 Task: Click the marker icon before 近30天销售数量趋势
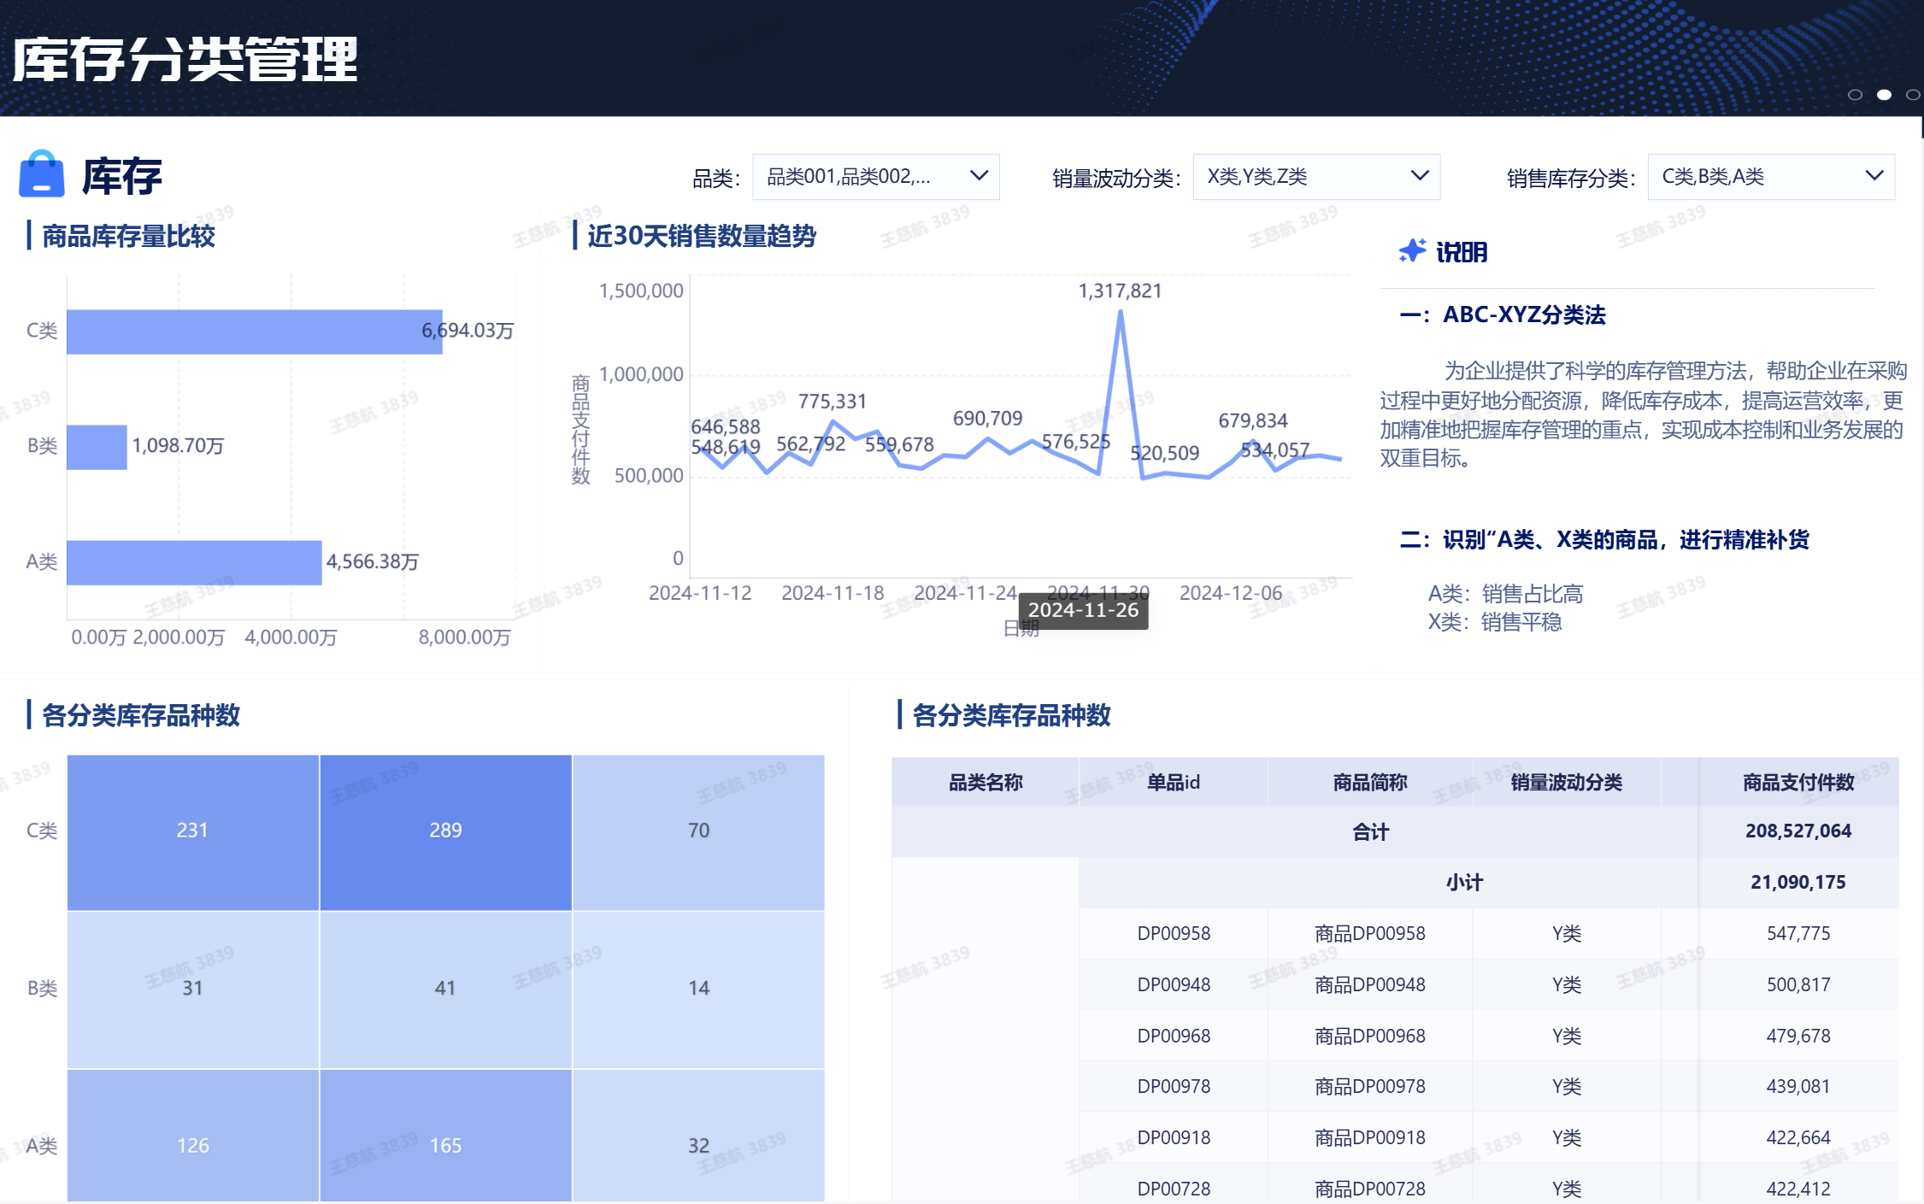[x=577, y=237]
